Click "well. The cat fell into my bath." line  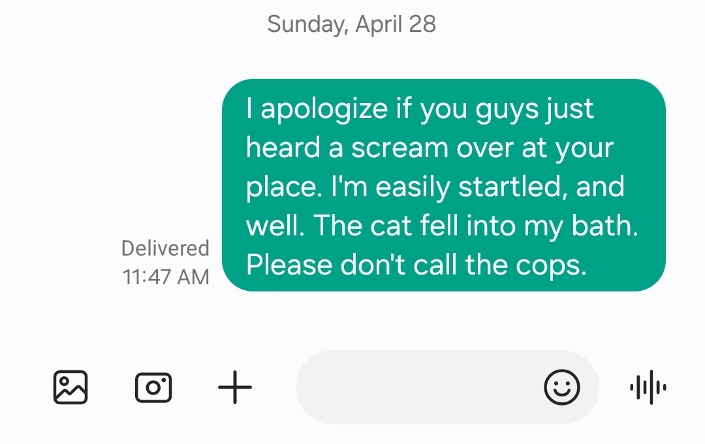pos(442,226)
